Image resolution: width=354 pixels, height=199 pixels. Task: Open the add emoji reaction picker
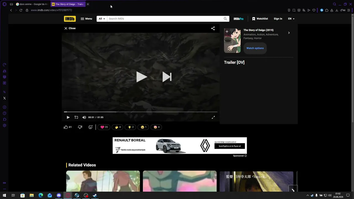point(90,127)
